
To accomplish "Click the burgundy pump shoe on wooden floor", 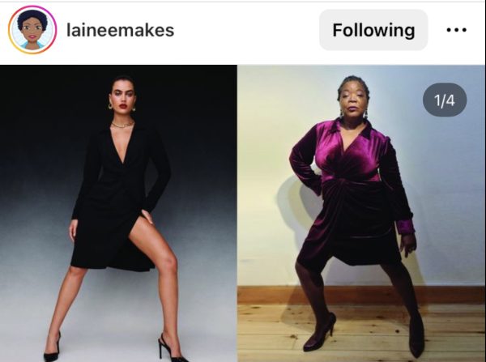I will point(320,332).
